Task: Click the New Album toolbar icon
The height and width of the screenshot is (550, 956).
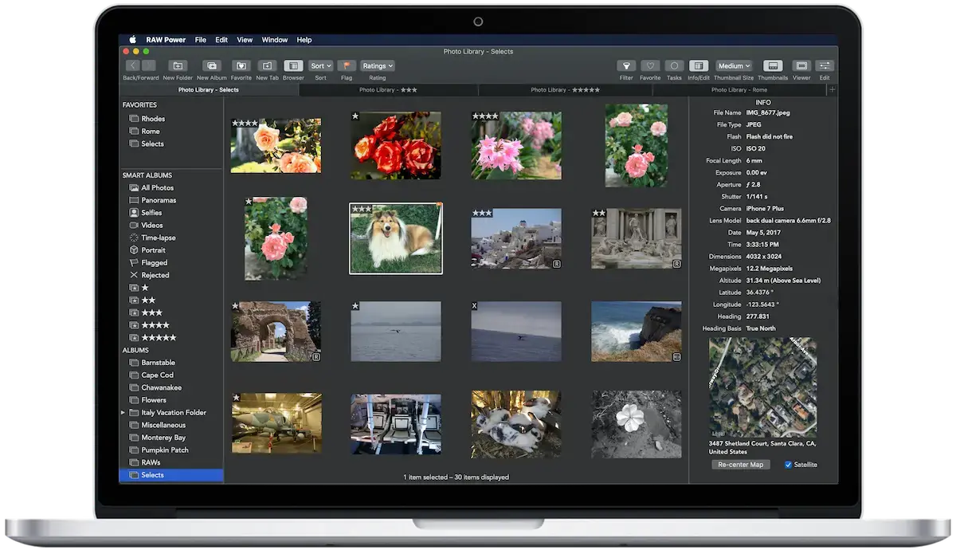Action: tap(211, 67)
